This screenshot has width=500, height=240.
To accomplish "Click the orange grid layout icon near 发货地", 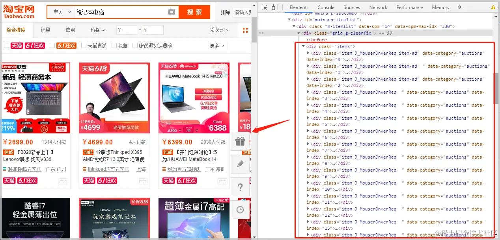I will [x=244, y=30].
